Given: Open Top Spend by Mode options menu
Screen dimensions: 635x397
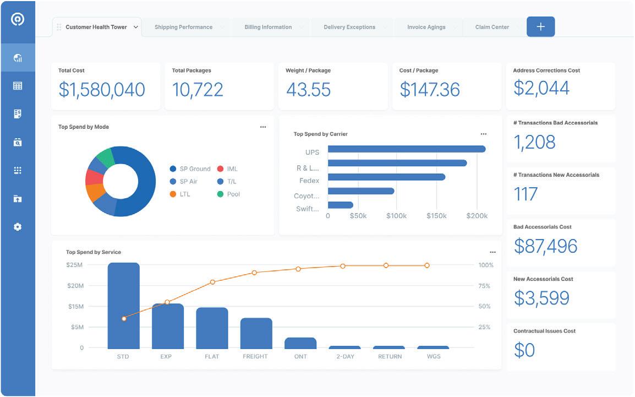Looking at the screenshot, I should click(263, 127).
